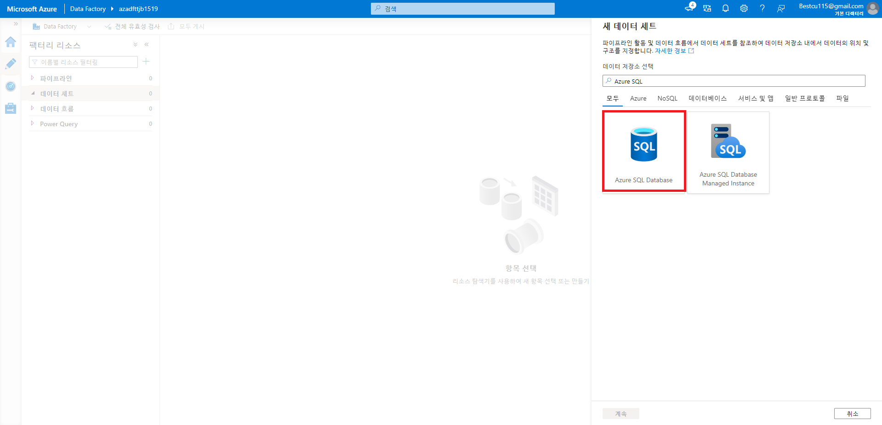Expand the 파이프라인 tree node
Screen dimensions: 882x425
click(33, 78)
